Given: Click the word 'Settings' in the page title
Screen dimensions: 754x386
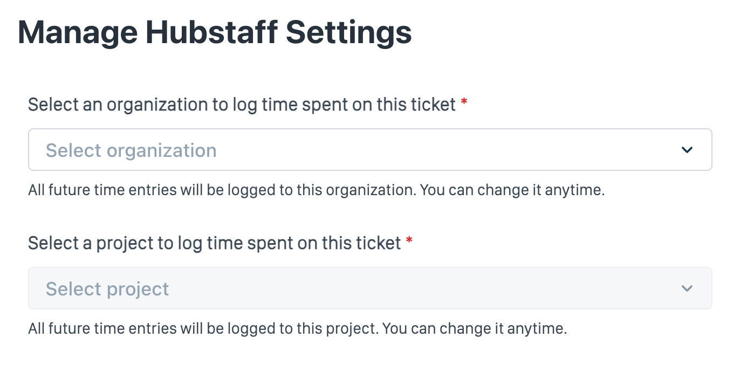Looking at the screenshot, I should [348, 32].
